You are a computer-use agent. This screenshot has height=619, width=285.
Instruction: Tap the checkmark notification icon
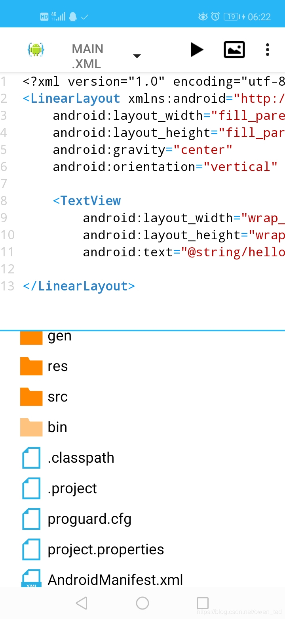85,17
